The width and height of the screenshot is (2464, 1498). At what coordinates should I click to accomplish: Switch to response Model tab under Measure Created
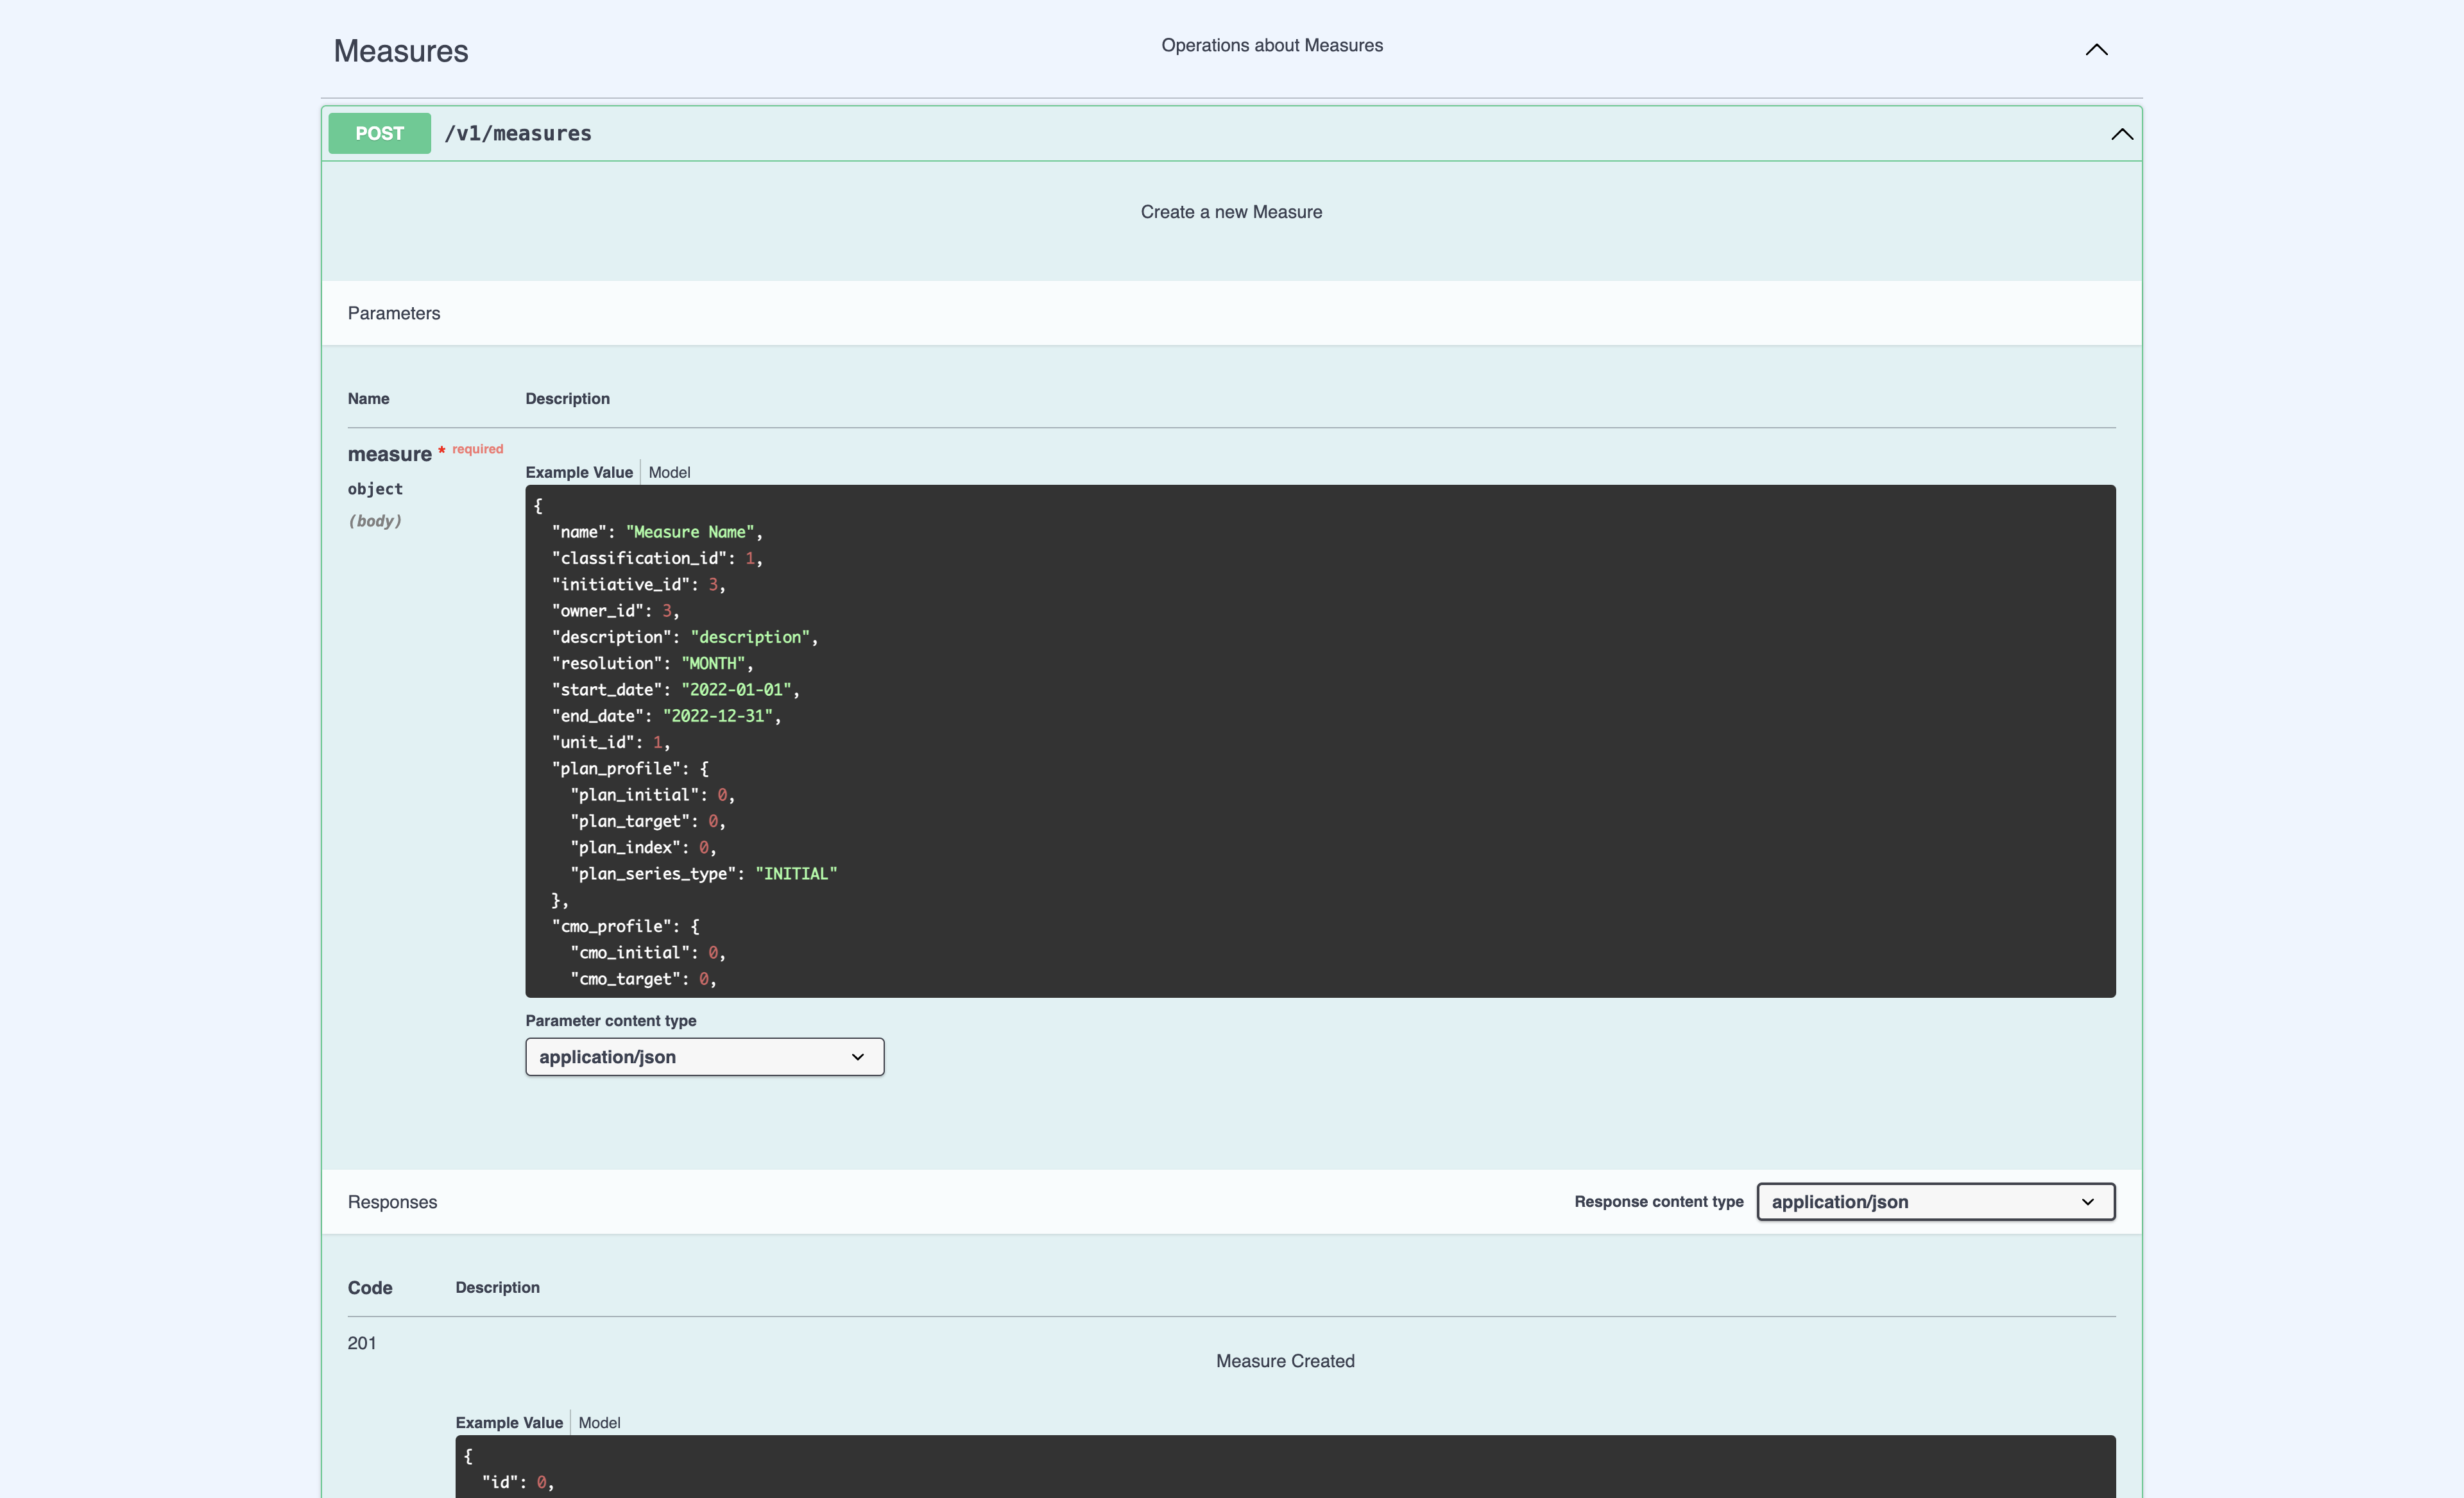[599, 1422]
